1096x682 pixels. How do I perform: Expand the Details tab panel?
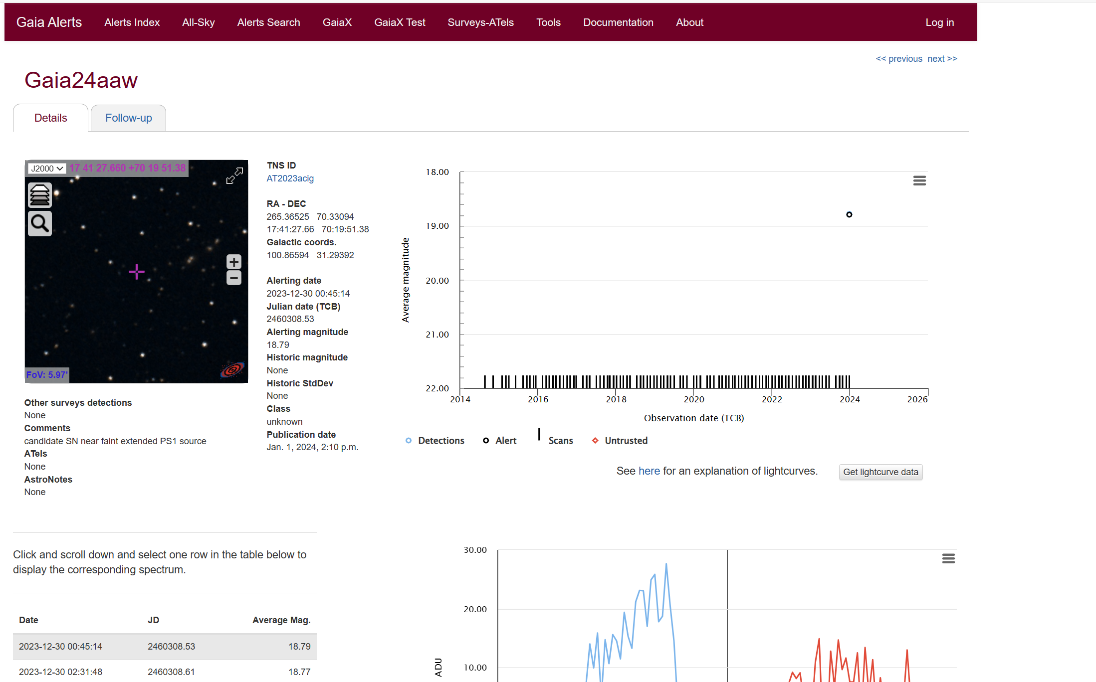click(x=49, y=117)
